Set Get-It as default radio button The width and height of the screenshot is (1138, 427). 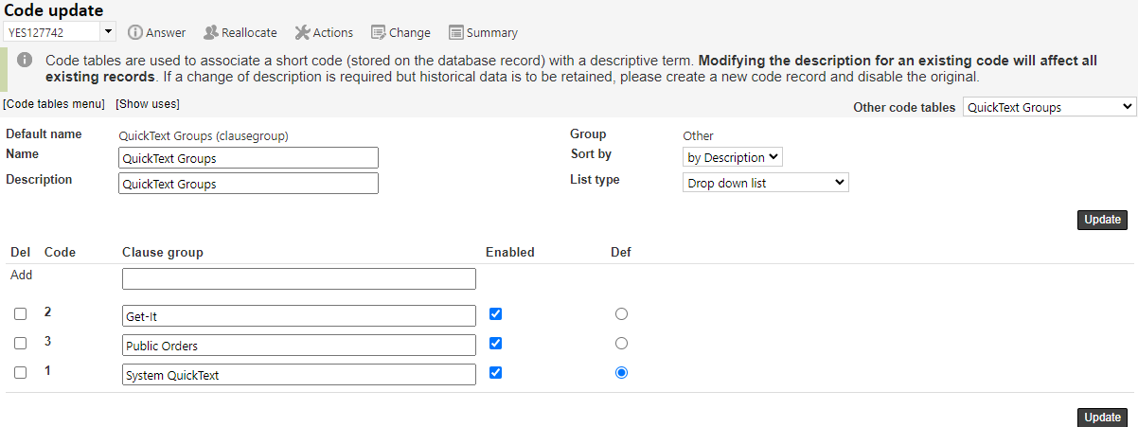tap(621, 313)
